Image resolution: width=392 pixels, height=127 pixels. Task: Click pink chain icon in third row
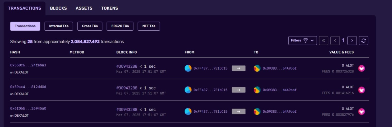click(361, 112)
